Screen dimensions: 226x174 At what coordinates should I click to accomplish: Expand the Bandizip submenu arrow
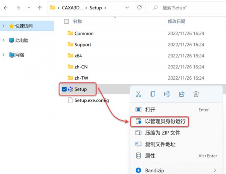click(215, 170)
